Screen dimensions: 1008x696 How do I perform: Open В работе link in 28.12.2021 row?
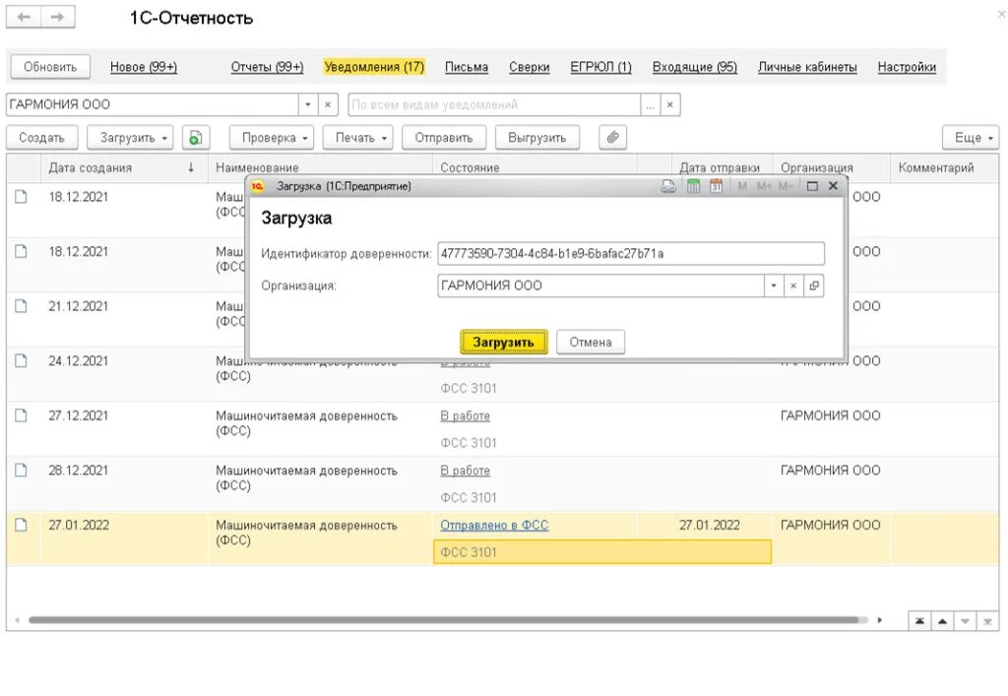(465, 471)
